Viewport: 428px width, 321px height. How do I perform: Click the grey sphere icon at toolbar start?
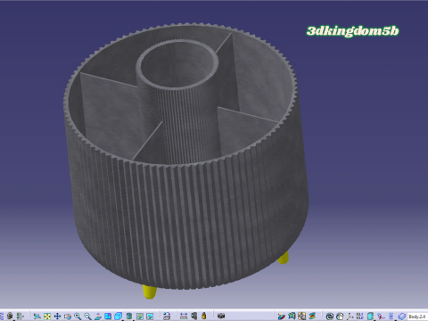click(10, 316)
